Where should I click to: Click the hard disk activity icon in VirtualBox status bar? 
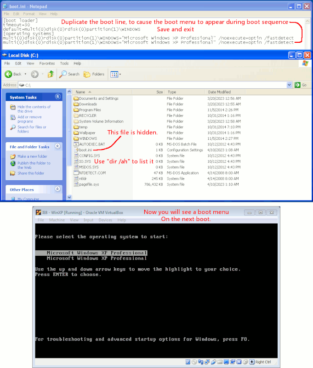188,362
